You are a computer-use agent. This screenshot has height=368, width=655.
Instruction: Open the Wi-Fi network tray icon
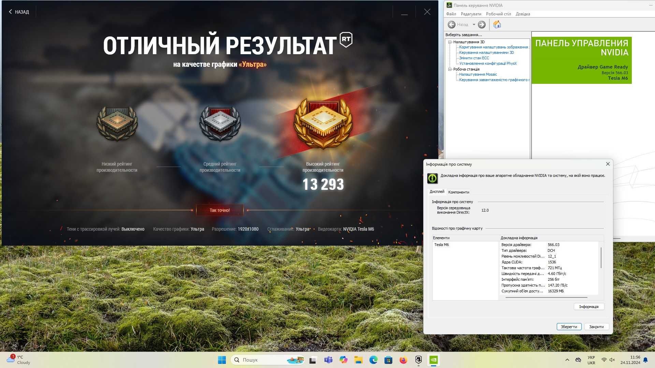604,360
